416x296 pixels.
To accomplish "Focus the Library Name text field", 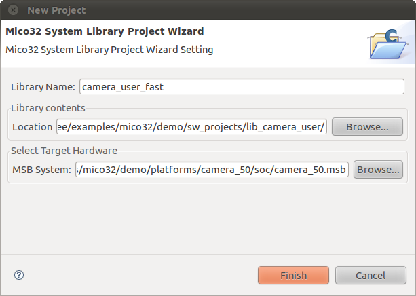I will [242, 86].
